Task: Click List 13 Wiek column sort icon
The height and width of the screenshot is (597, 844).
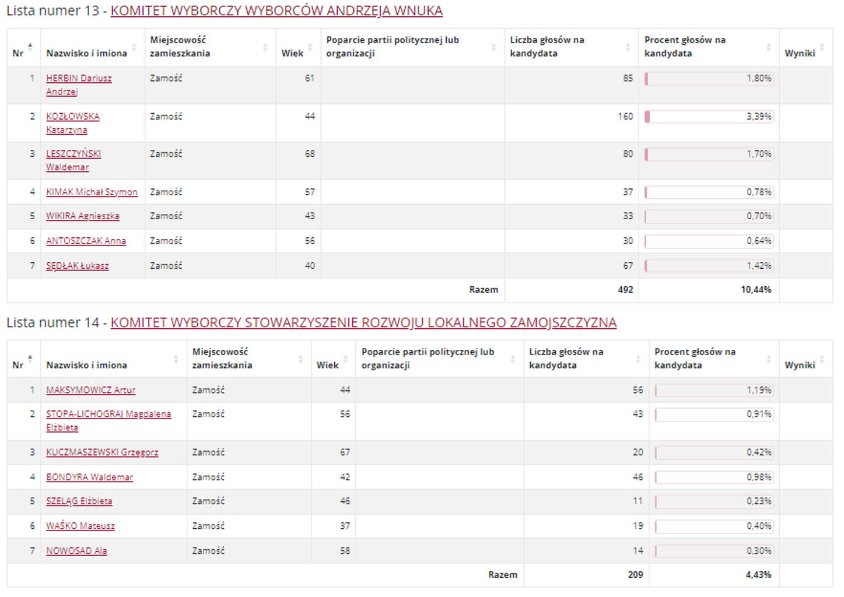Action: (x=310, y=47)
